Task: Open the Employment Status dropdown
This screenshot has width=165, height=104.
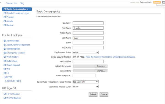Action: (x=86, y=52)
